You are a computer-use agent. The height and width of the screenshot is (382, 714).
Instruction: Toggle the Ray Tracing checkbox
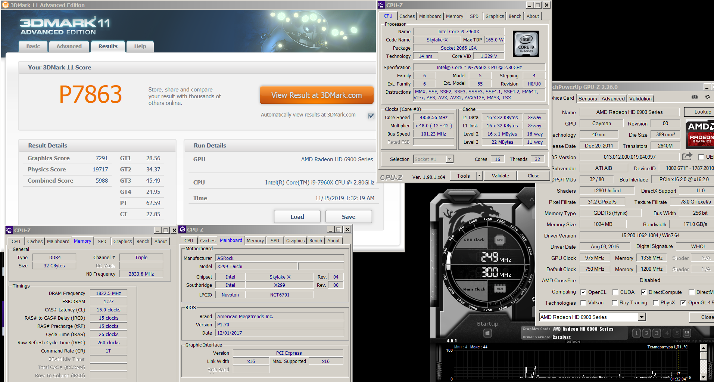click(614, 302)
